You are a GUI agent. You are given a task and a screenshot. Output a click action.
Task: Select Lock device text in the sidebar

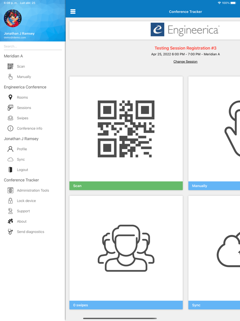click(26, 201)
